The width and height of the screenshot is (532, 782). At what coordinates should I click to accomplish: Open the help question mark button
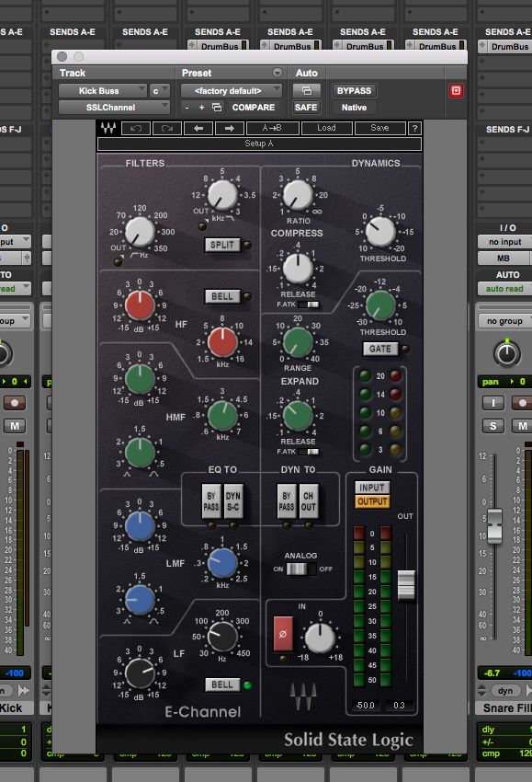coord(414,128)
